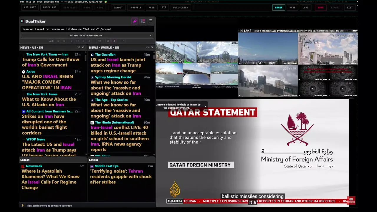Open The Hindu Iran-Israel conflict LIVE headline
Screen dimensions: 377x212
[120, 138]
